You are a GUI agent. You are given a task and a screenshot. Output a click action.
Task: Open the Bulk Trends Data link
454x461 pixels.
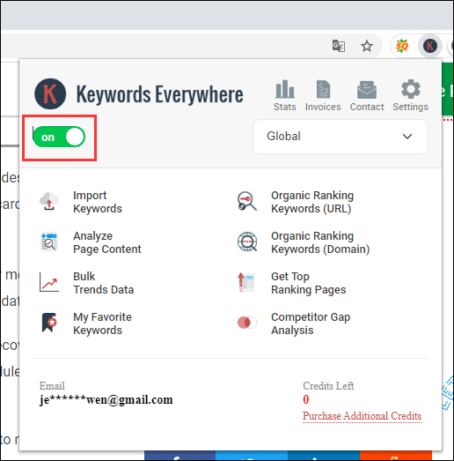pos(103,283)
